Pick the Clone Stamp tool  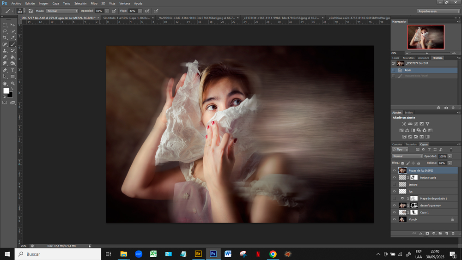(5, 51)
